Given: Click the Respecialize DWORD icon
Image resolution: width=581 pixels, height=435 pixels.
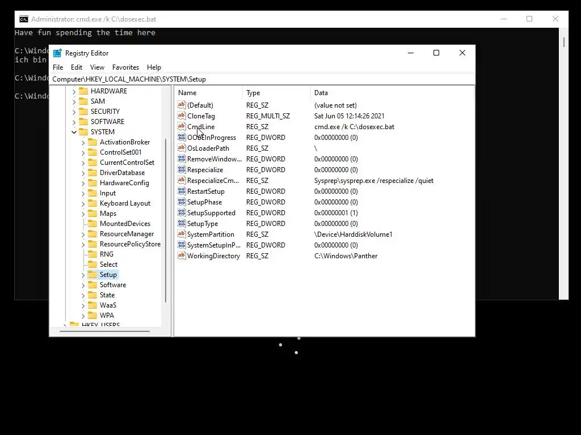Looking at the screenshot, I should pos(181,169).
